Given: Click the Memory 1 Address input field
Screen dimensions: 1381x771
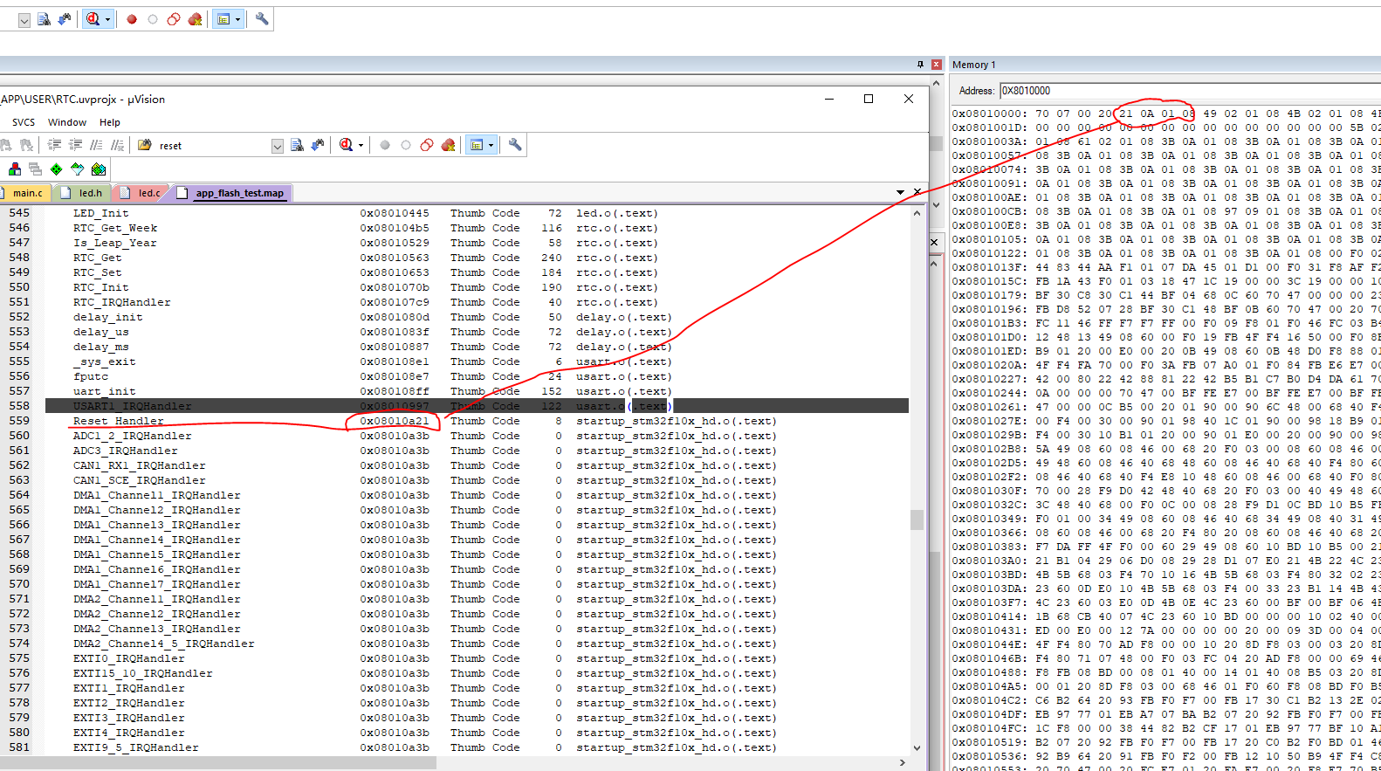Looking at the screenshot, I should point(1190,91).
